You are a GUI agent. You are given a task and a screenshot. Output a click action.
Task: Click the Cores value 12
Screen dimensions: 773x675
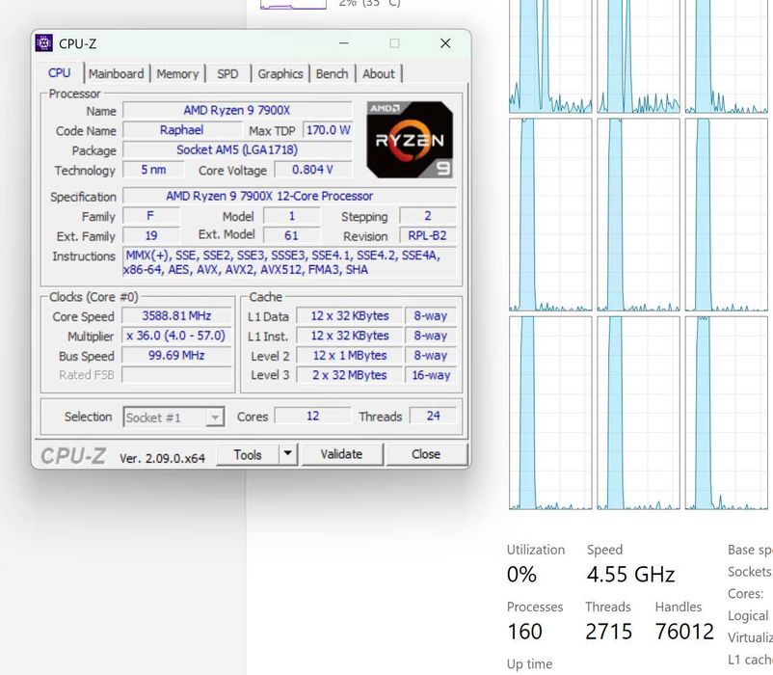click(x=312, y=416)
